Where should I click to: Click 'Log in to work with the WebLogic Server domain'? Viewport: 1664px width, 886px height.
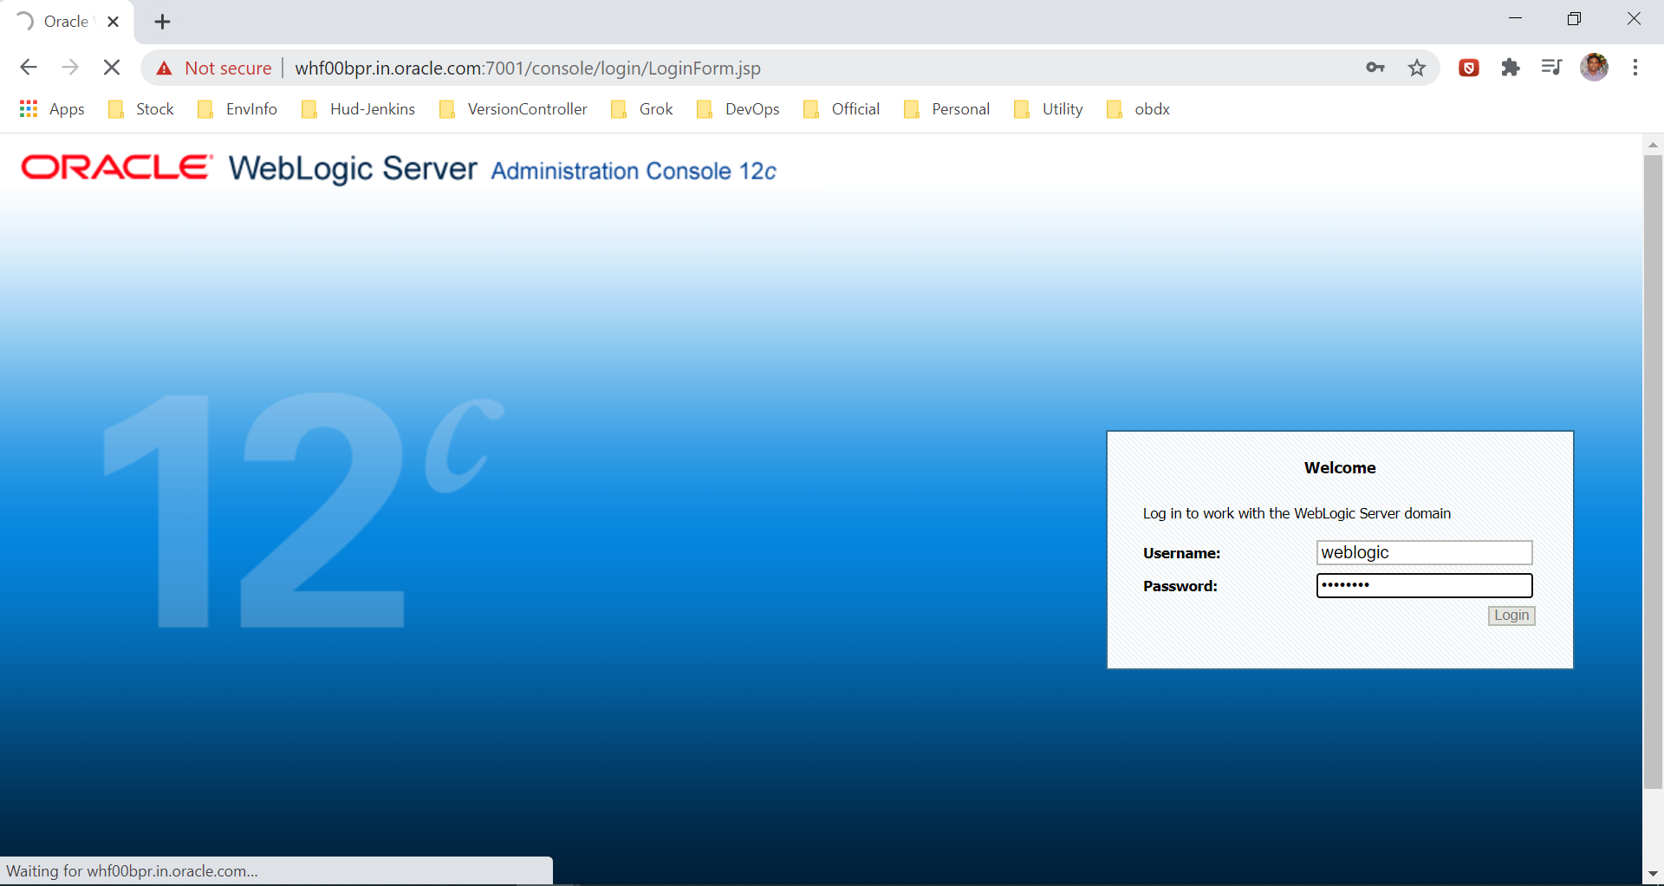[x=1297, y=513]
